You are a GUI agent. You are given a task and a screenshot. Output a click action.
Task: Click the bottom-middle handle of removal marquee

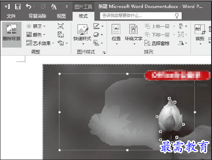pyautogui.click(x=127, y=150)
